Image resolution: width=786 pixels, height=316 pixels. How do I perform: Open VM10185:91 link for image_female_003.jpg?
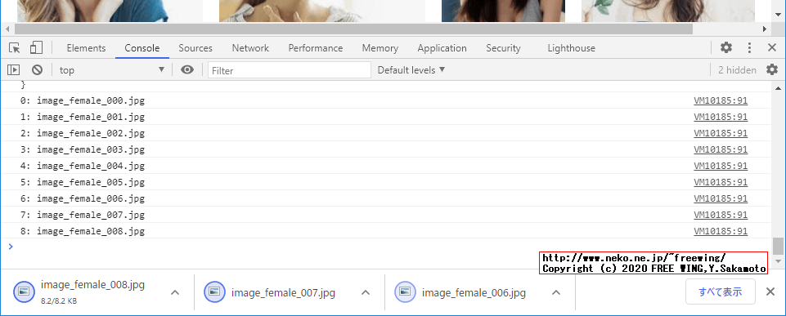(x=721, y=149)
